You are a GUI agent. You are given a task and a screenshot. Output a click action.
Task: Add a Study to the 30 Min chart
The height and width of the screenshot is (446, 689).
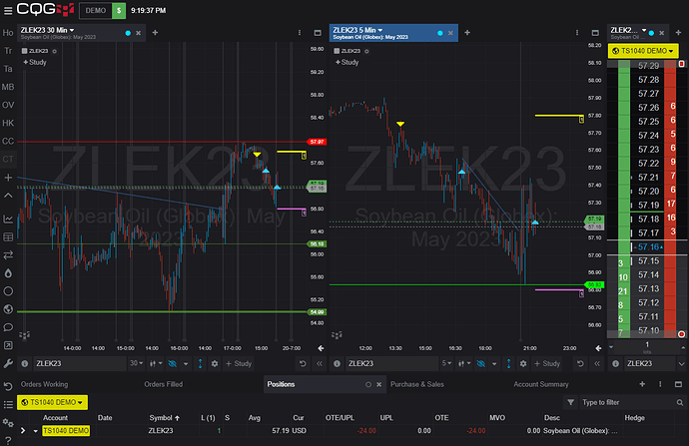point(35,62)
